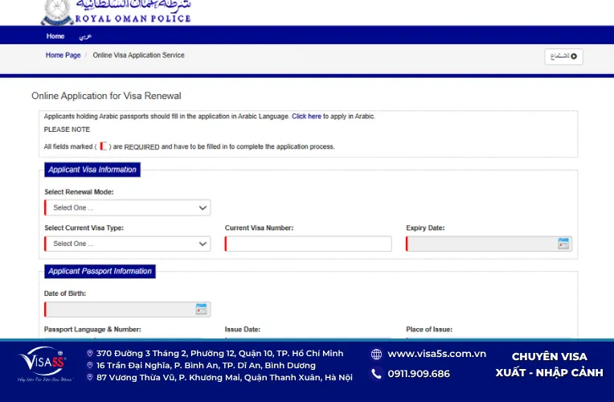Viewport: 614px width, 402px height.
Task: Open the Date of Birth calendar icon
Action: click(201, 309)
